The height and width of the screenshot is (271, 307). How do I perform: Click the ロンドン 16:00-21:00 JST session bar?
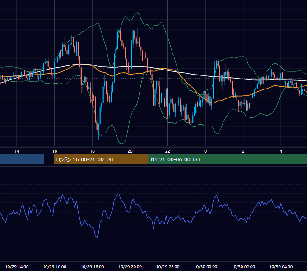coord(101,159)
